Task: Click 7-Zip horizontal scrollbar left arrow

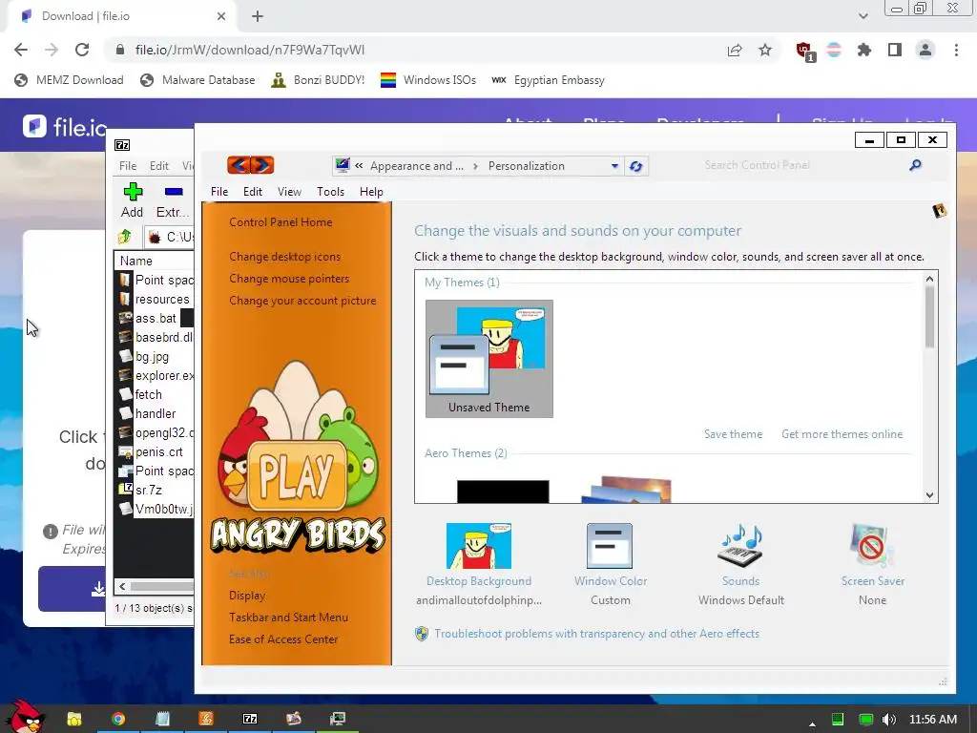Action: [x=122, y=586]
